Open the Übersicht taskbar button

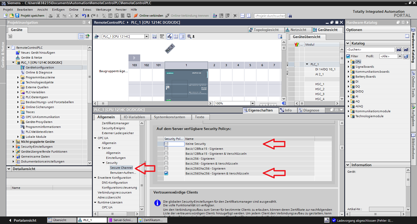point(62,220)
